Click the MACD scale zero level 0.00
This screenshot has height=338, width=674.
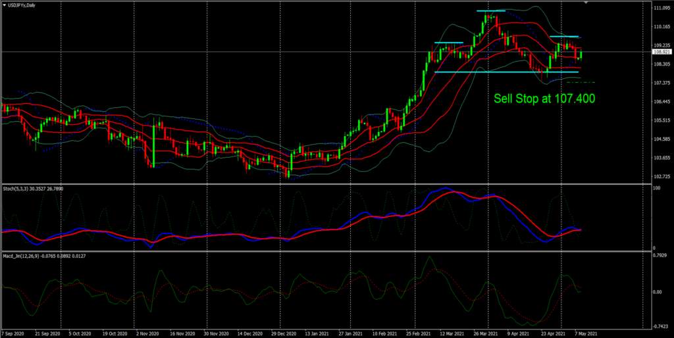tap(658, 292)
